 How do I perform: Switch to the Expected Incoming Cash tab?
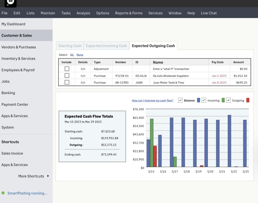click(x=106, y=46)
